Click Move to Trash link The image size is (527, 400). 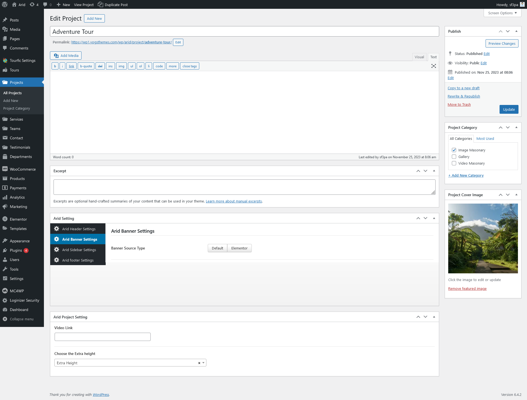[x=459, y=104]
